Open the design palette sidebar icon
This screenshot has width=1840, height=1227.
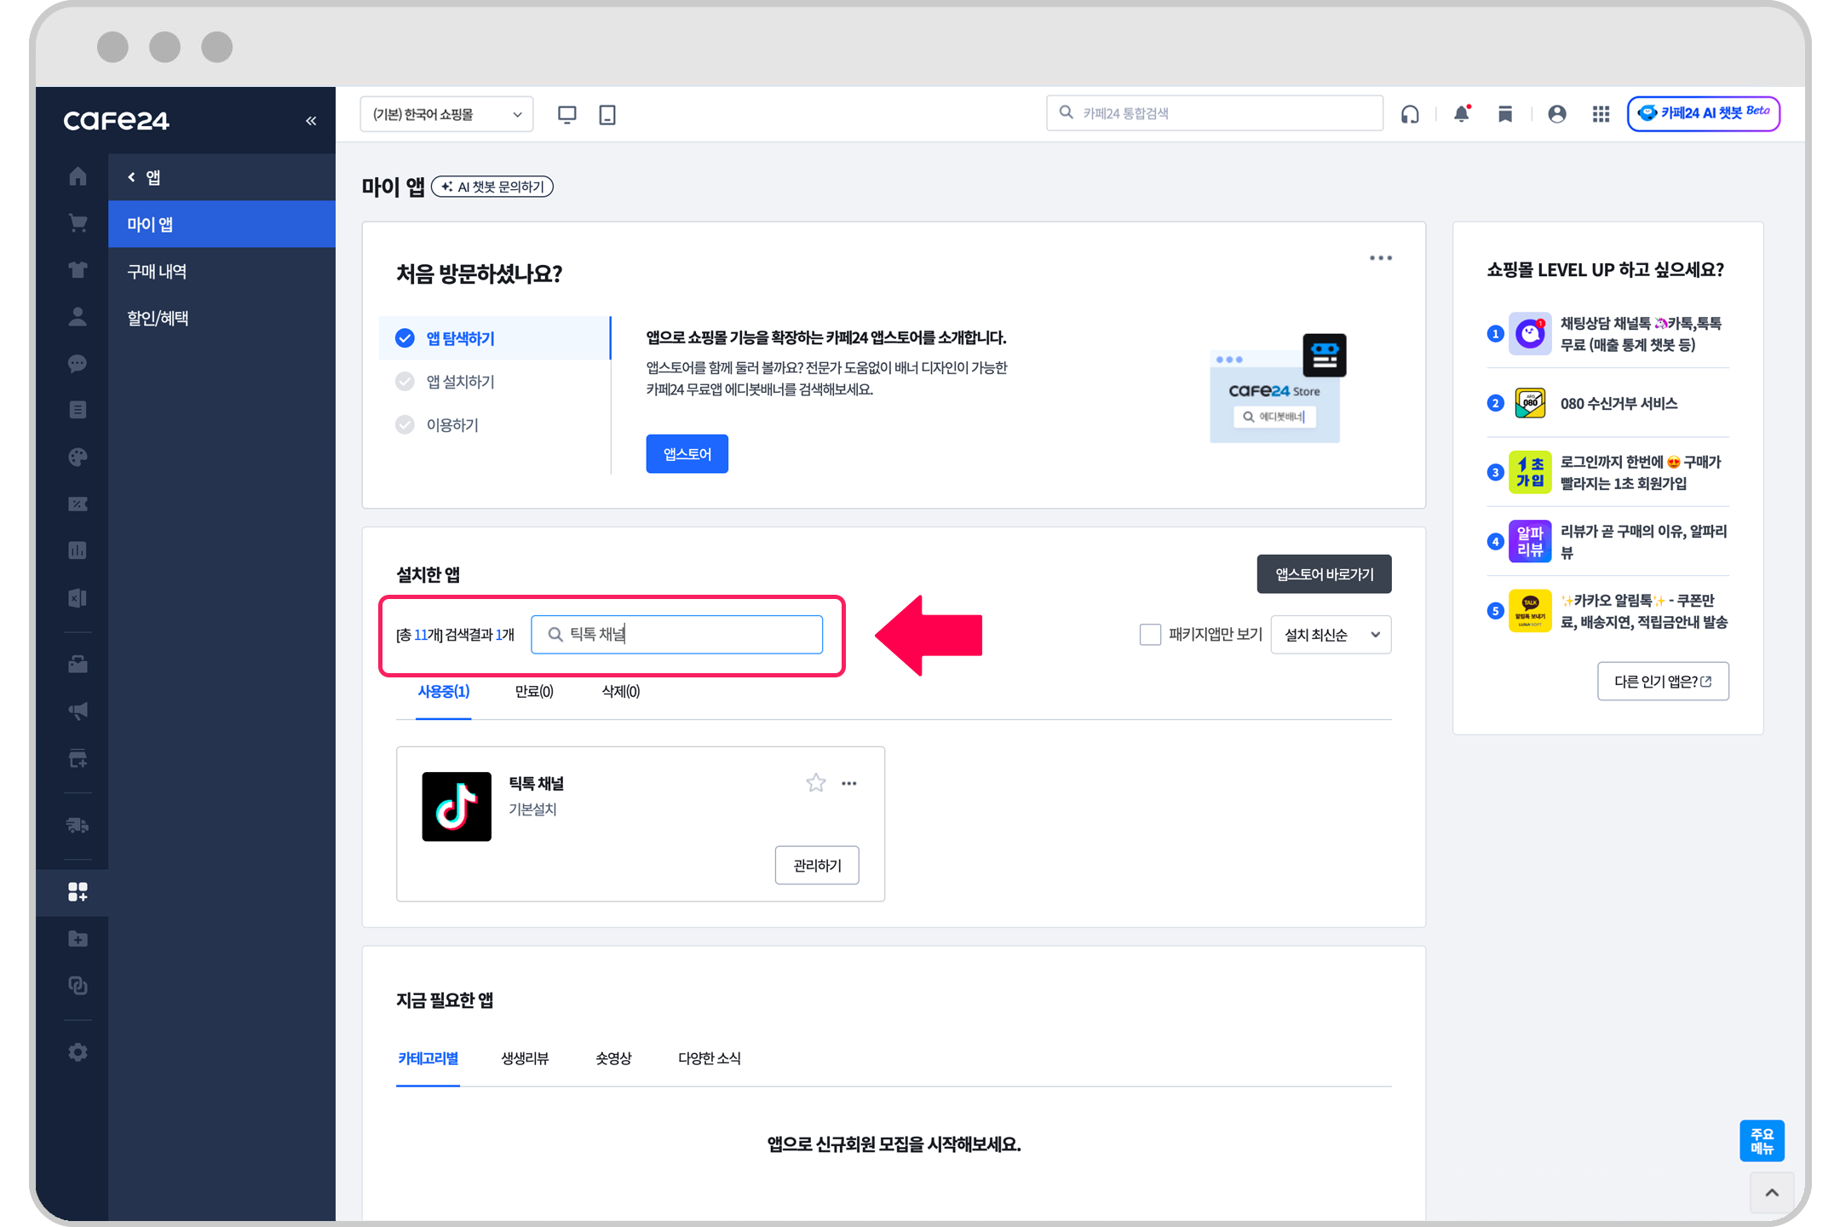78,457
